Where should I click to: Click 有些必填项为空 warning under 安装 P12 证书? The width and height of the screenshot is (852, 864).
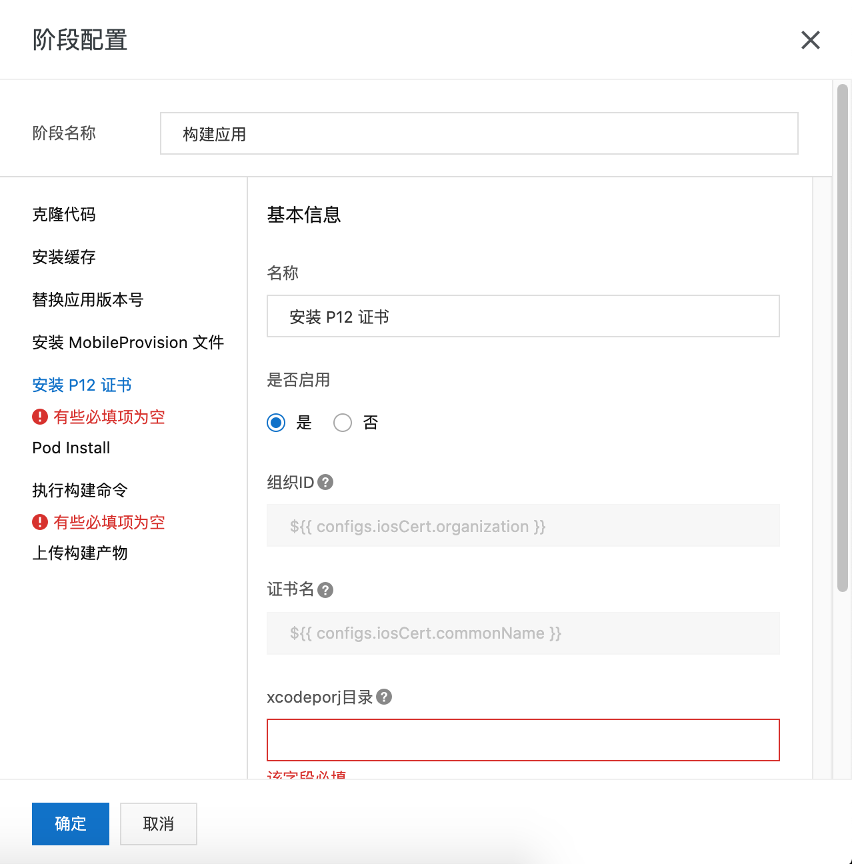(109, 417)
